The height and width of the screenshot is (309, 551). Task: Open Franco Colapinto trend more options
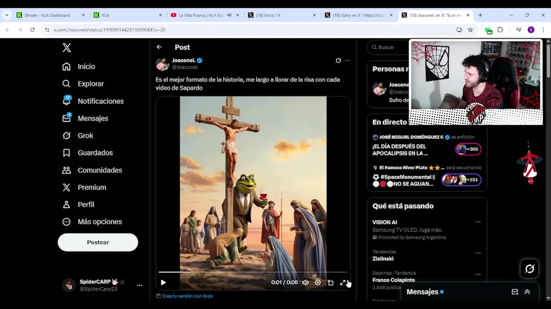click(x=478, y=274)
